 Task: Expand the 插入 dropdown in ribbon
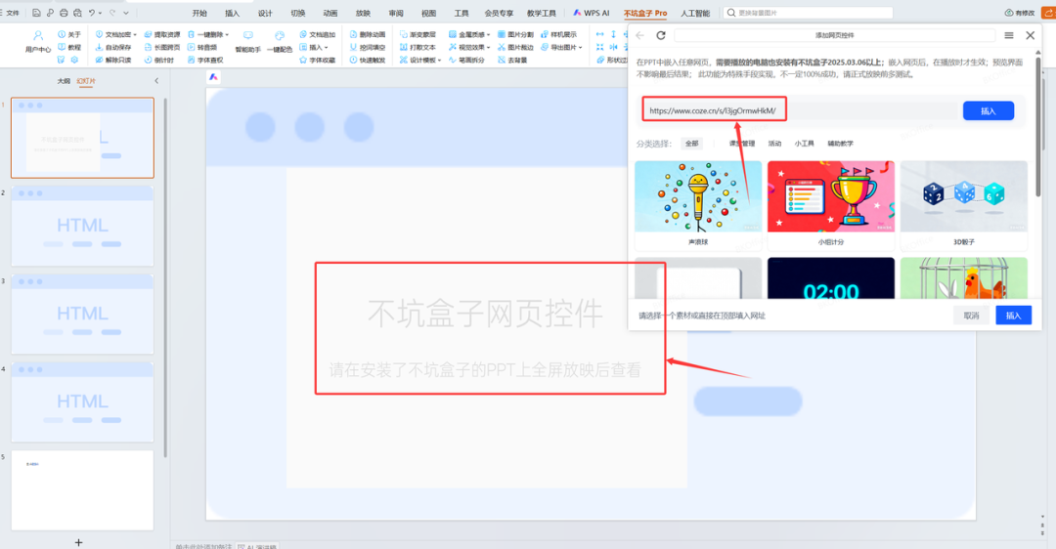[326, 47]
